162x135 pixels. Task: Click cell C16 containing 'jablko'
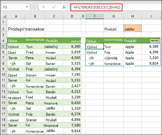[54, 108]
